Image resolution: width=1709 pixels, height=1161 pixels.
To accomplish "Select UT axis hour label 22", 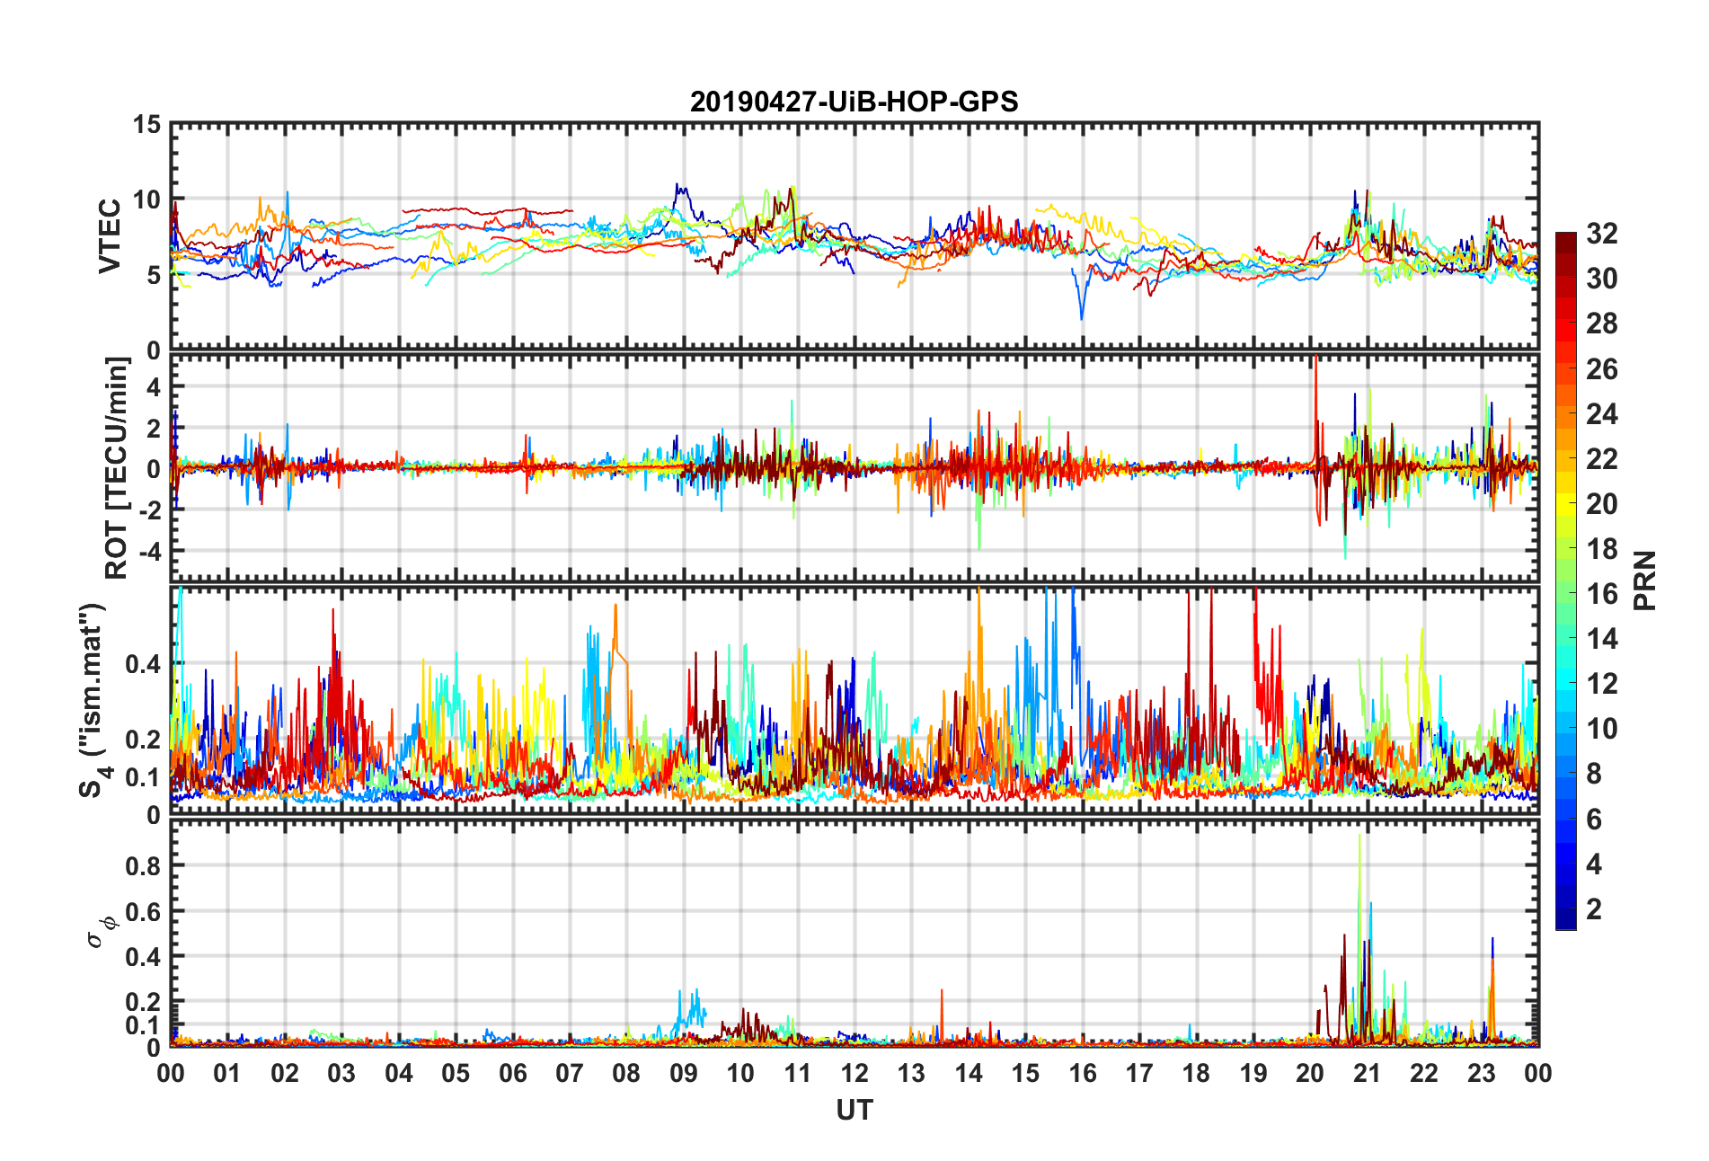I will (1424, 1073).
